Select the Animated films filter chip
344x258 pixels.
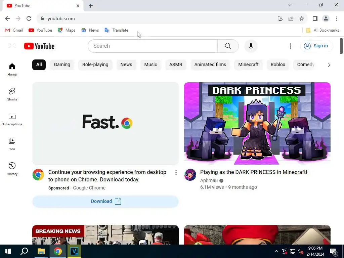coord(210,65)
